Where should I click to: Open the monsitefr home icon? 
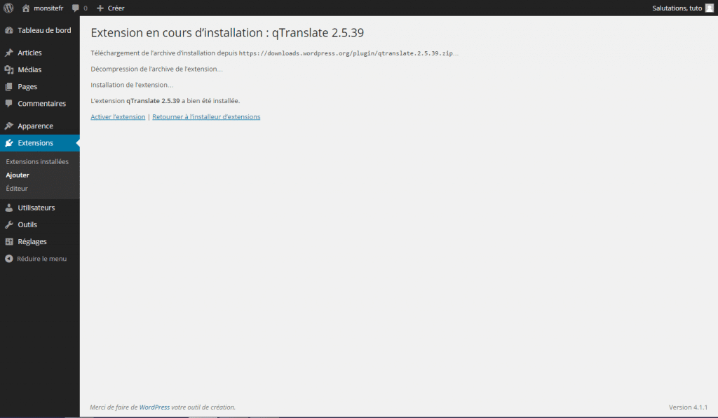click(x=26, y=8)
